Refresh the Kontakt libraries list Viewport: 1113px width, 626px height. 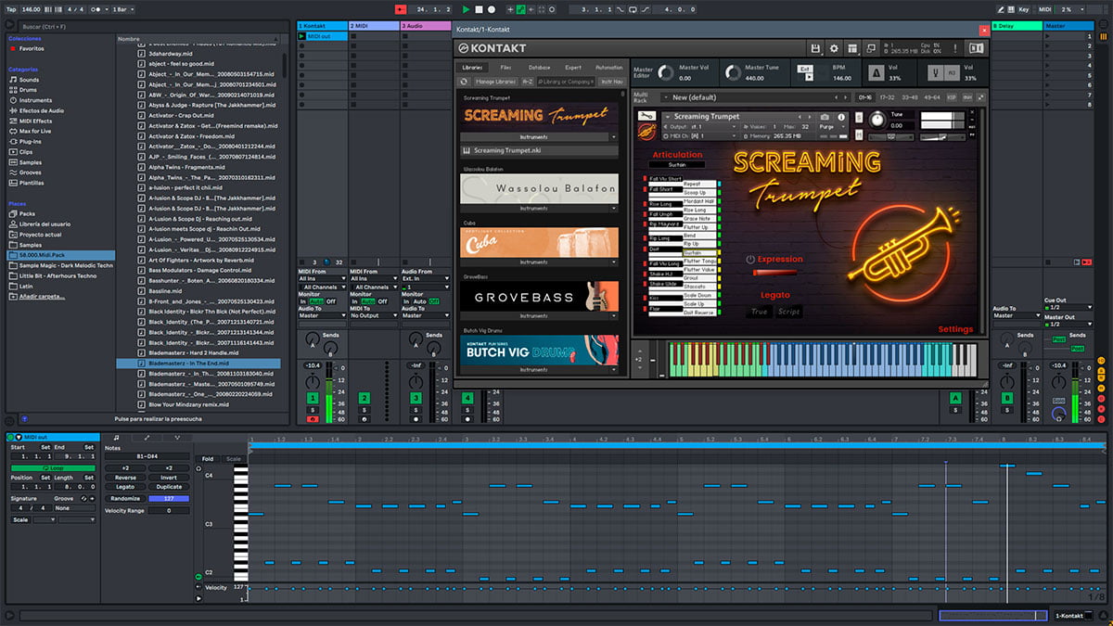click(465, 82)
